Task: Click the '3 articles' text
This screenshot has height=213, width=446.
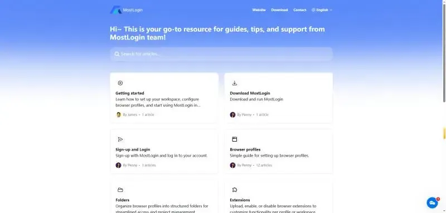Action: tap(149, 165)
